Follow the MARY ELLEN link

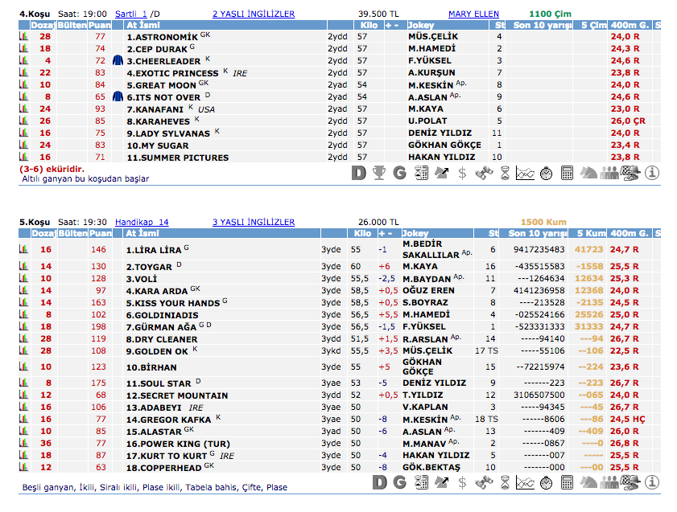pos(473,14)
